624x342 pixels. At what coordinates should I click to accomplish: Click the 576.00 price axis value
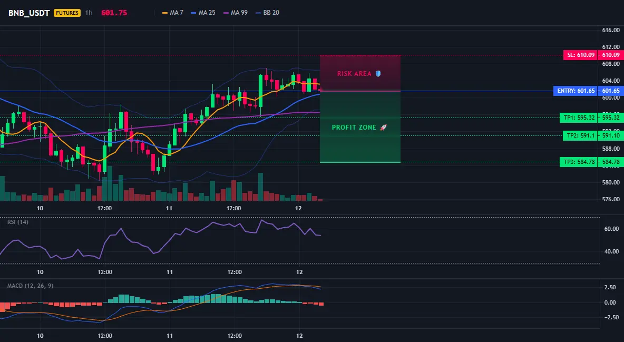coord(611,199)
